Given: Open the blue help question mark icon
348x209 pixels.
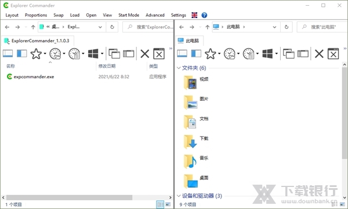Looking at the screenshot, I should coord(204,15).
